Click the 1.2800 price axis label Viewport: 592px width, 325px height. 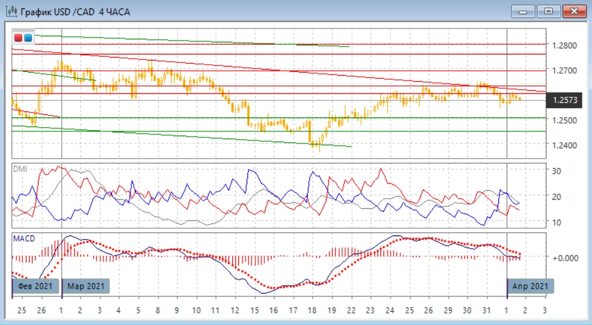[565, 45]
